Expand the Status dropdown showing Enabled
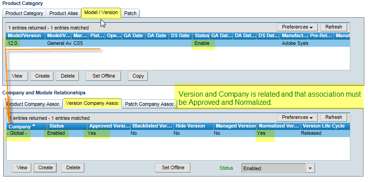 pos(310,168)
